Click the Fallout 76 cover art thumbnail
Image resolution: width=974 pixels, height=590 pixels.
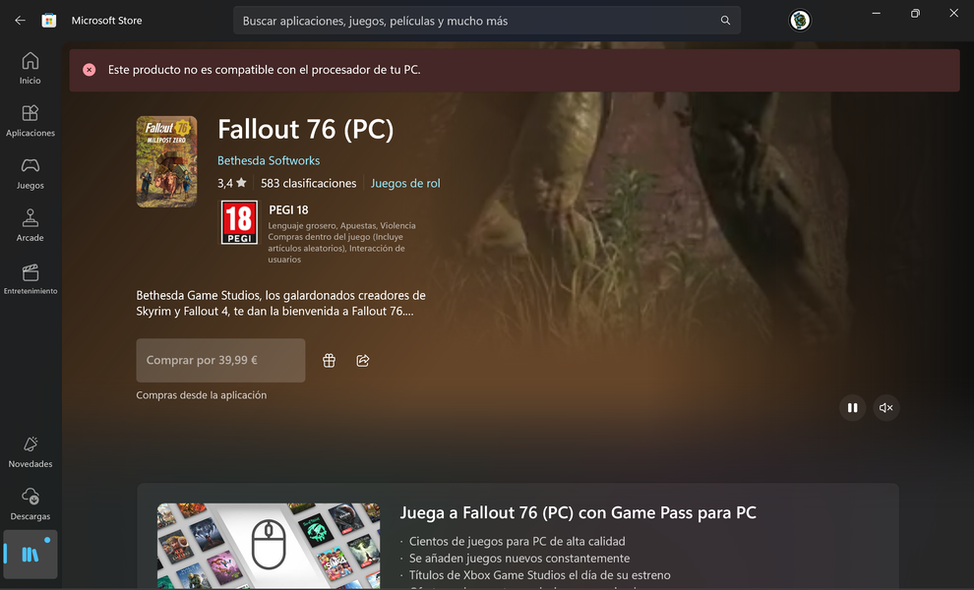tap(166, 161)
